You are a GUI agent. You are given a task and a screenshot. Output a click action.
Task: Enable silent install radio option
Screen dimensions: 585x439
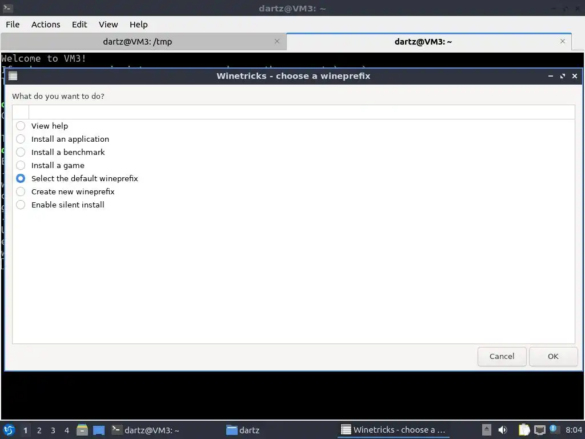[21, 205]
